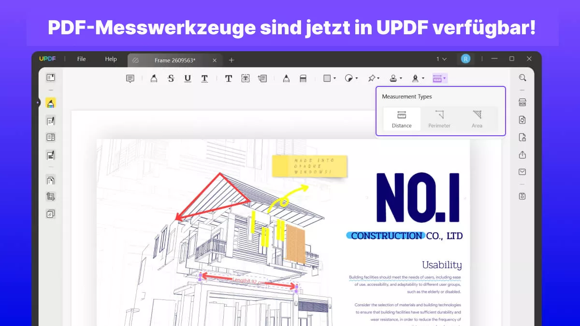Viewport: 580px width, 326px height.
Task: Select the Underline annotation tool
Action: pyautogui.click(x=188, y=78)
